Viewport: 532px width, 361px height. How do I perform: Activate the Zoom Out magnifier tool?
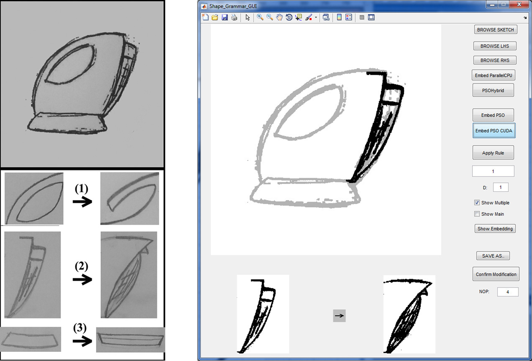(x=270, y=17)
